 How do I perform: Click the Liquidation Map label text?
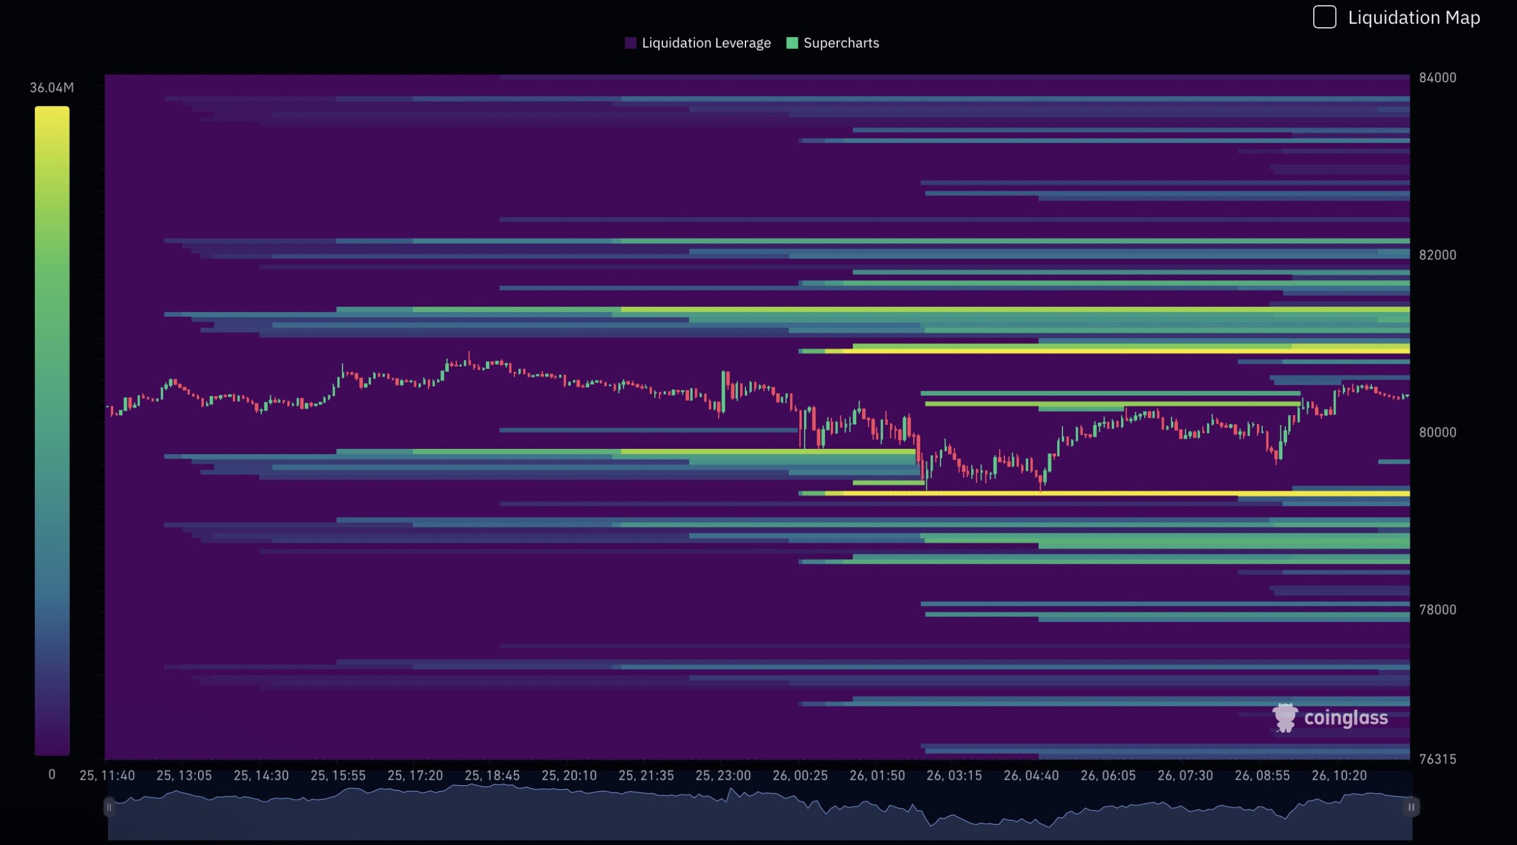(x=1414, y=18)
